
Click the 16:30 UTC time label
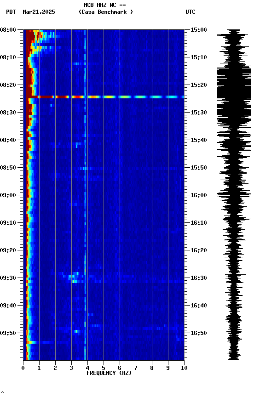(x=198, y=278)
